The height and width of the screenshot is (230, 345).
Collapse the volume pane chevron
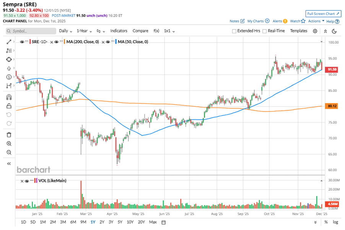[x=321, y=181]
